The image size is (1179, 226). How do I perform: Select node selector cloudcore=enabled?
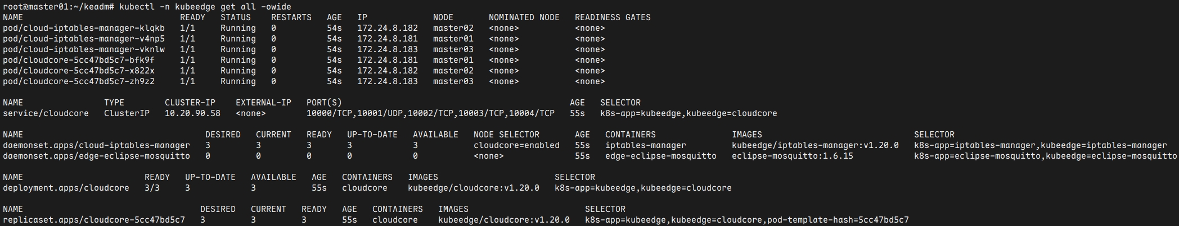(x=516, y=145)
